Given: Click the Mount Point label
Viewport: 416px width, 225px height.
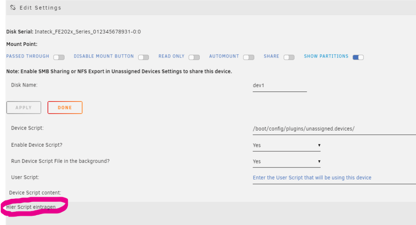Looking at the screenshot, I should [x=22, y=44].
